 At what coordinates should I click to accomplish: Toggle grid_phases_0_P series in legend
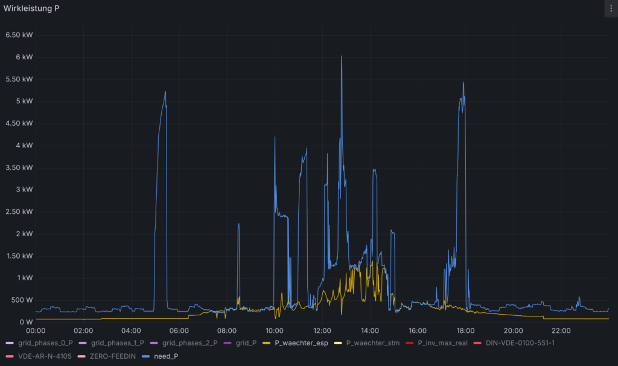point(45,343)
